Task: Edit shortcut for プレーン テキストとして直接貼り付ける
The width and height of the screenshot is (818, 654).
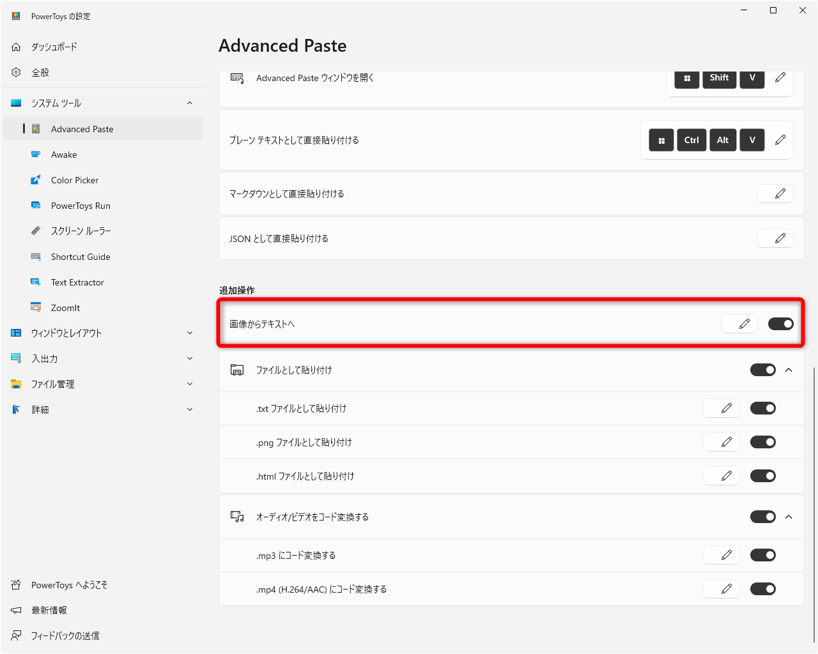Action: point(780,140)
